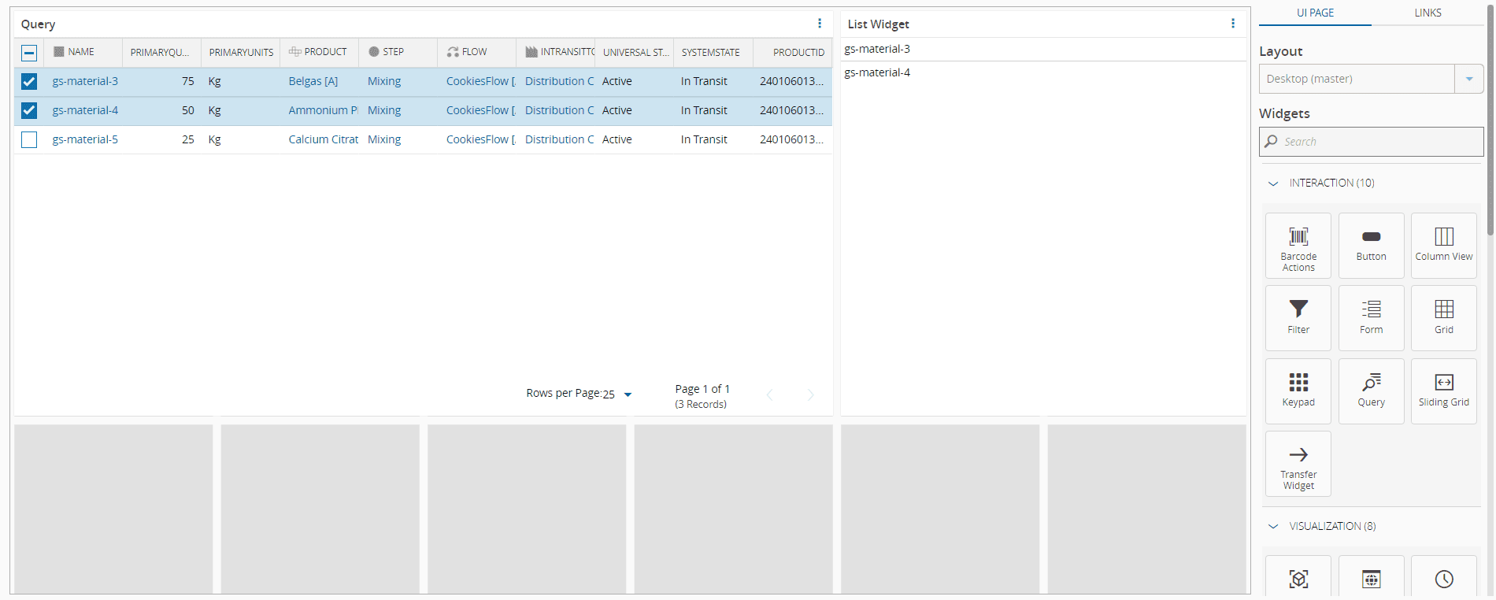Select the Button widget

click(1371, 246)
